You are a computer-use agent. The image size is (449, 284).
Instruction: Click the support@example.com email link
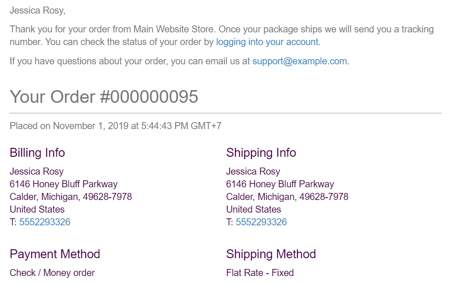point(299,61)
